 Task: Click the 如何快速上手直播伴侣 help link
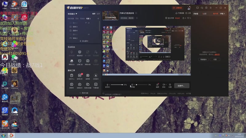tap(113, 94)
